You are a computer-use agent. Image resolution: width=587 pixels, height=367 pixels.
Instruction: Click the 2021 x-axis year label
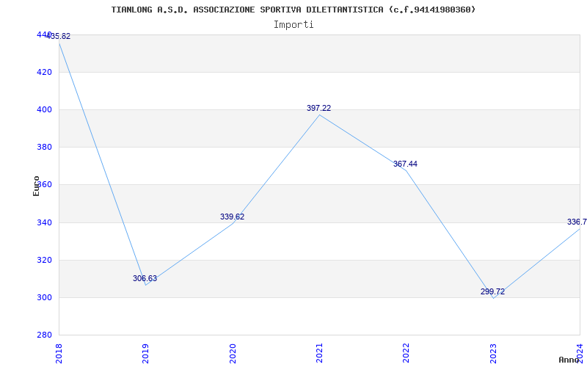pos(319,353)
